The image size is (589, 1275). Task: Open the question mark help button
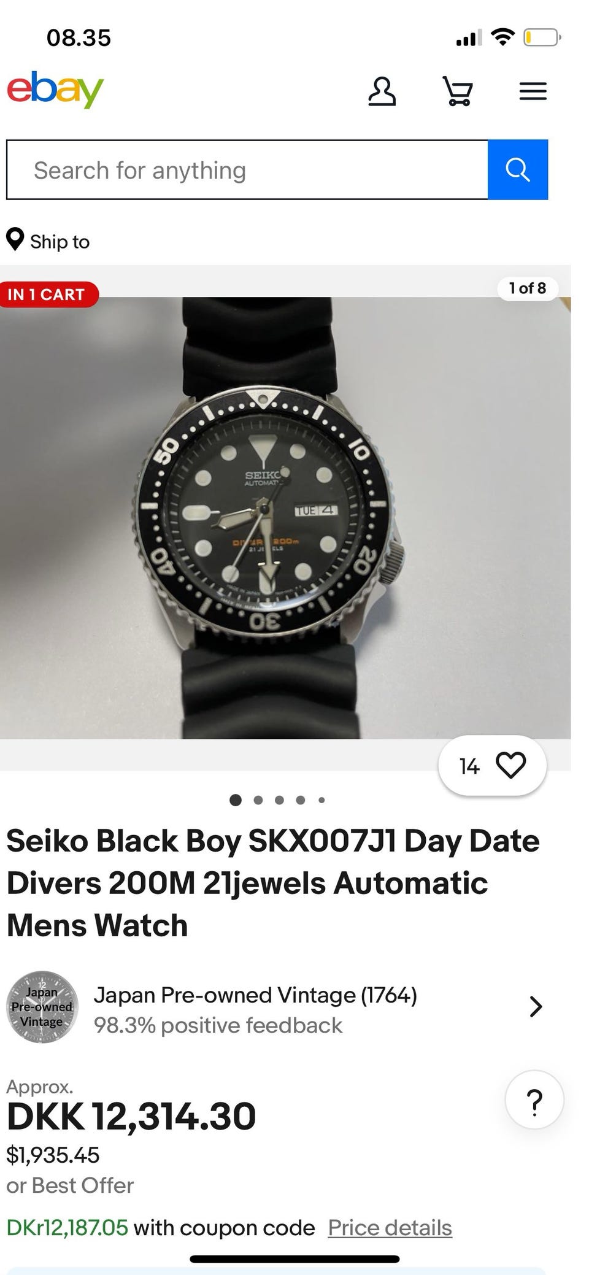(534, 1100)
